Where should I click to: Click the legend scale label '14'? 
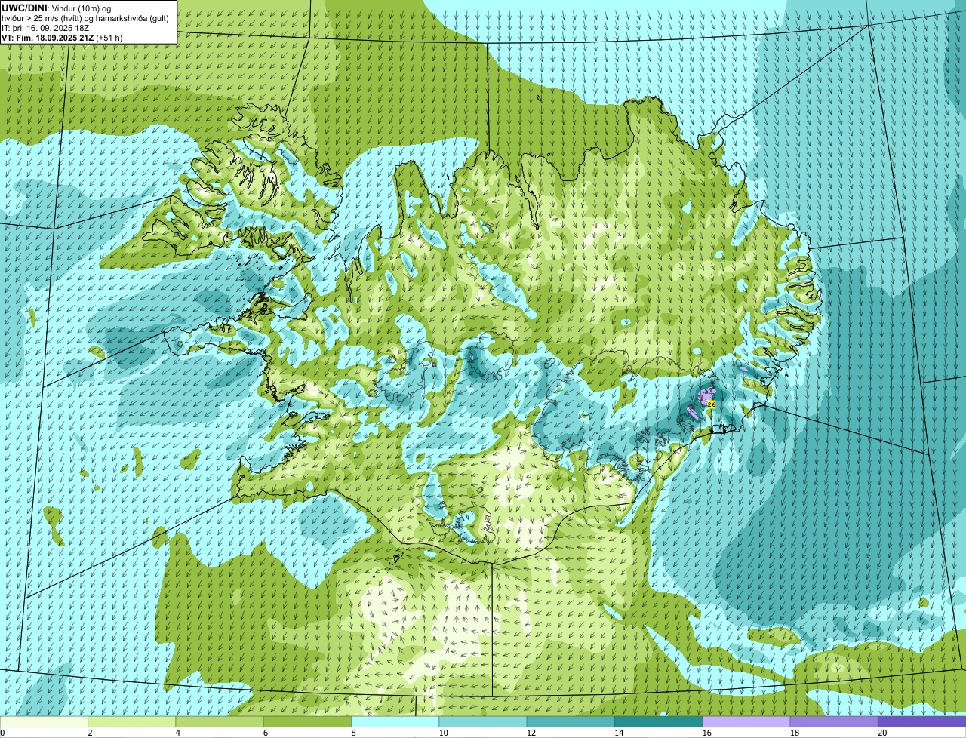[x=618, y=733]
